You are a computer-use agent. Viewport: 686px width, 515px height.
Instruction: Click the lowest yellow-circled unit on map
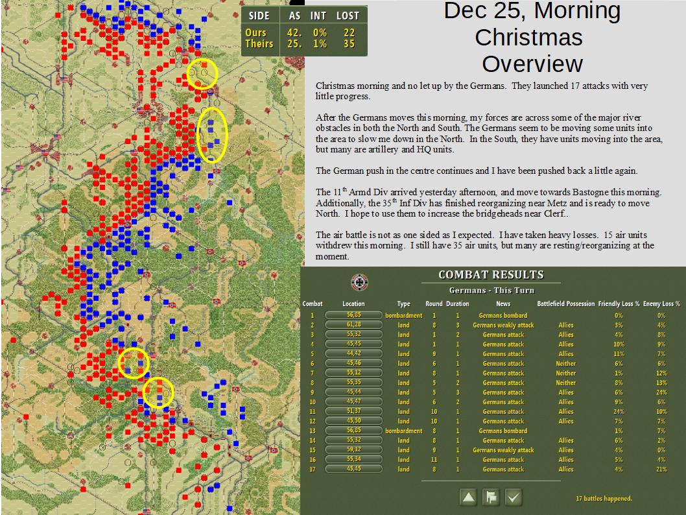(x=158, y=392)
